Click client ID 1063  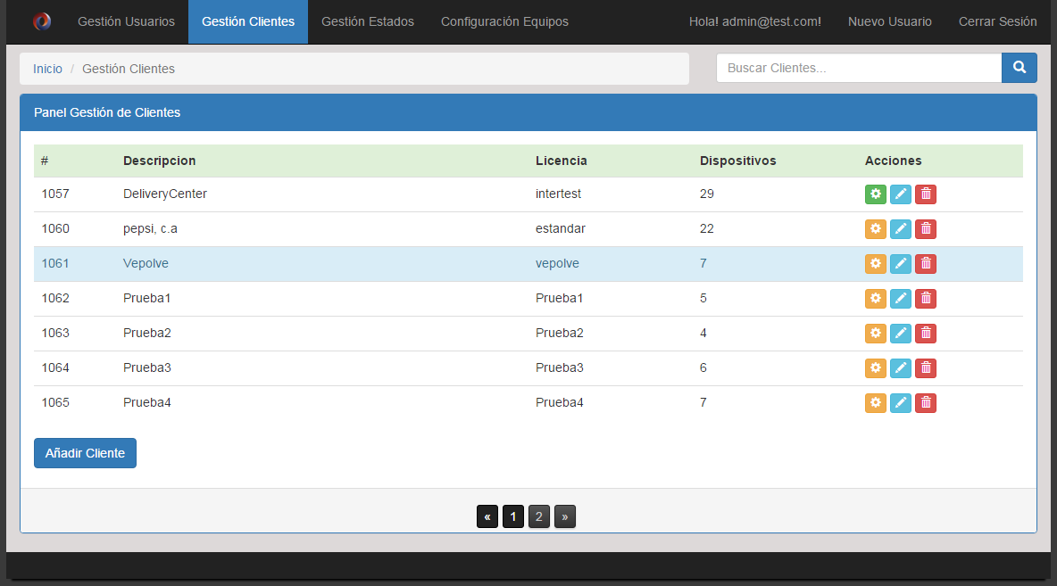click(x=55, y=334)
